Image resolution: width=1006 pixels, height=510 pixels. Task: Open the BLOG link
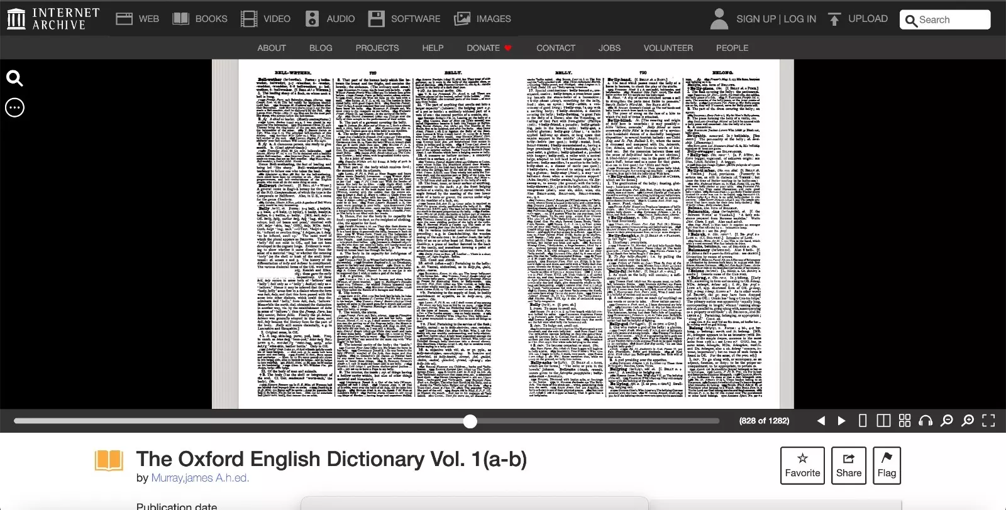coord(321,48)
